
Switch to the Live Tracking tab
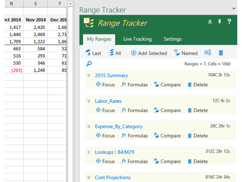tap(138, 39)
